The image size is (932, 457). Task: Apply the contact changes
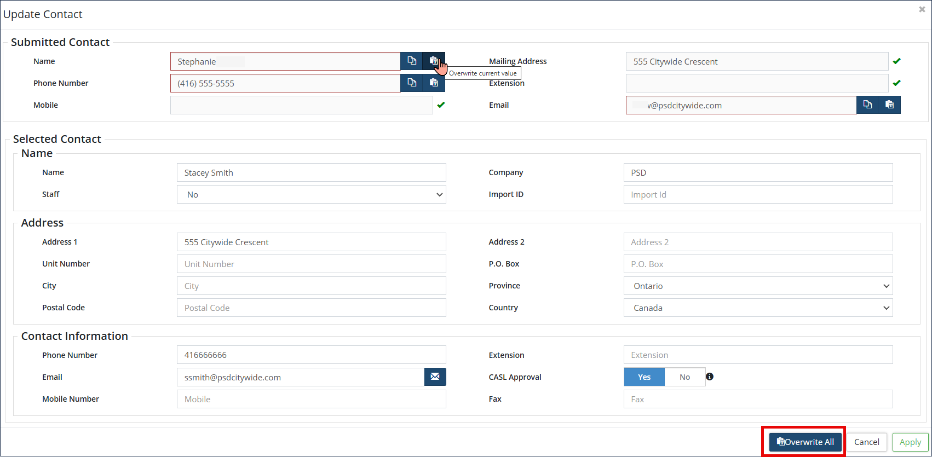pos(910,442)
